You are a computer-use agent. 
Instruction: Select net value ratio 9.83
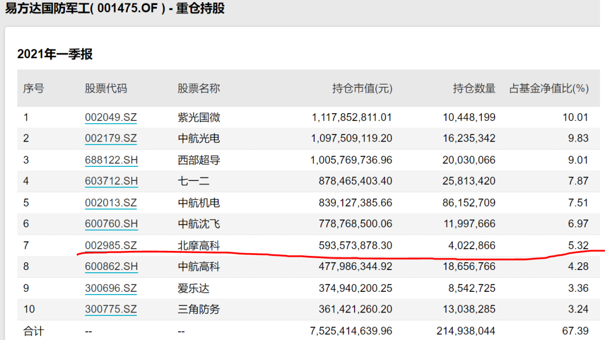[x=578, y=138]
